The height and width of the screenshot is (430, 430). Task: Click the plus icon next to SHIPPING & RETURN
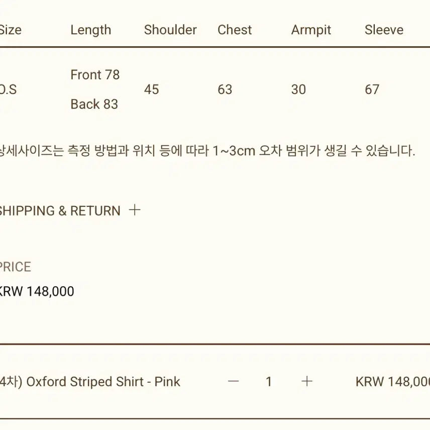tap(134, 210)
